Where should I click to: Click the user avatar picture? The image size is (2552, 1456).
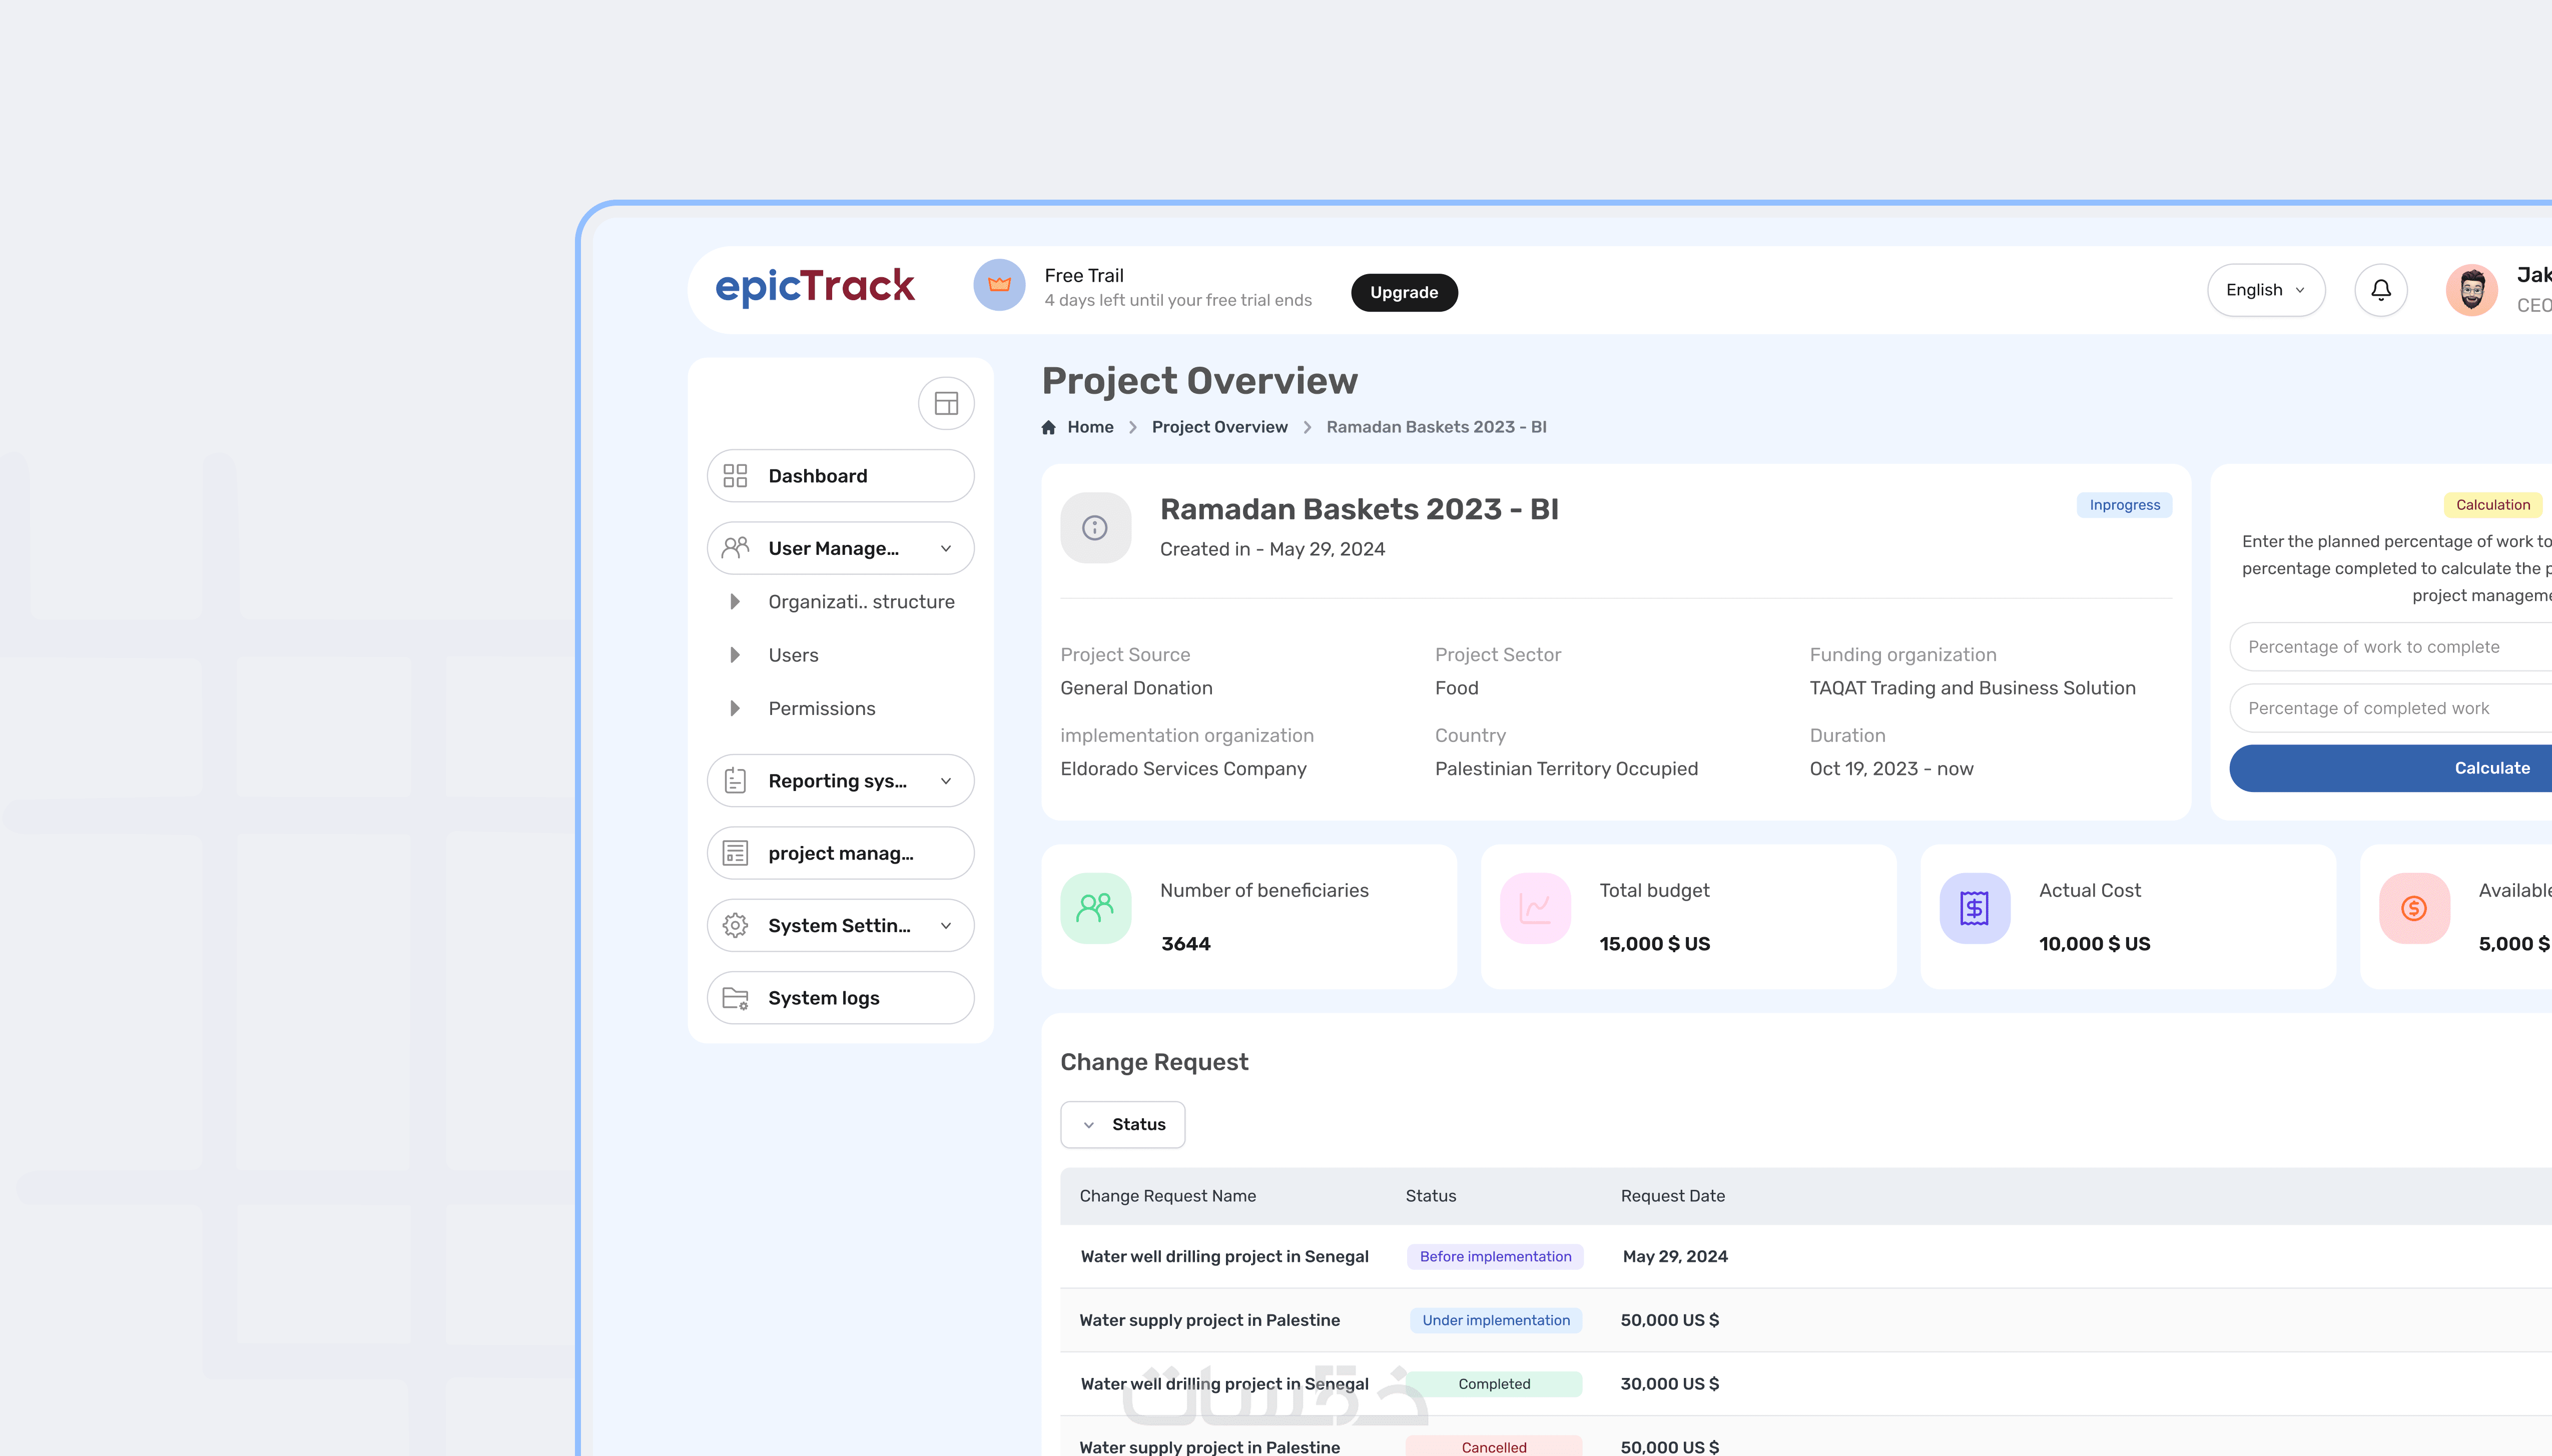[x=2471, y=290]
